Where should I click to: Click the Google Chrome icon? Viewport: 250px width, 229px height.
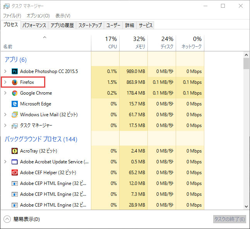(15, 93)
